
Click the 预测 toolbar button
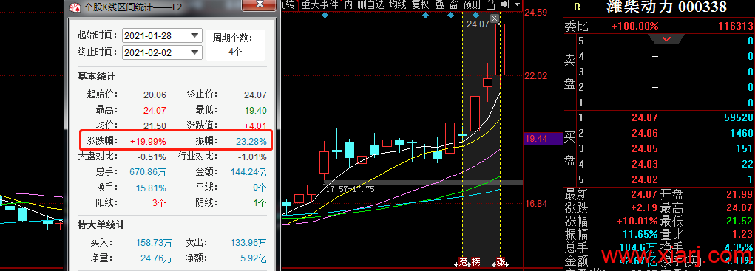pyautogui.click(x=471, y=5)
